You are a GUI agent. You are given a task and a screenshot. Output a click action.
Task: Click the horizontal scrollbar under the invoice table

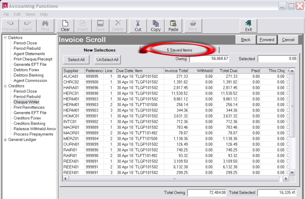point(174,179)
